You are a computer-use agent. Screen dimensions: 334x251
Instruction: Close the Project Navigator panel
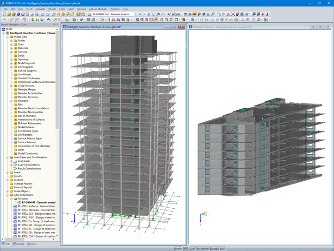tap(58, 25)
